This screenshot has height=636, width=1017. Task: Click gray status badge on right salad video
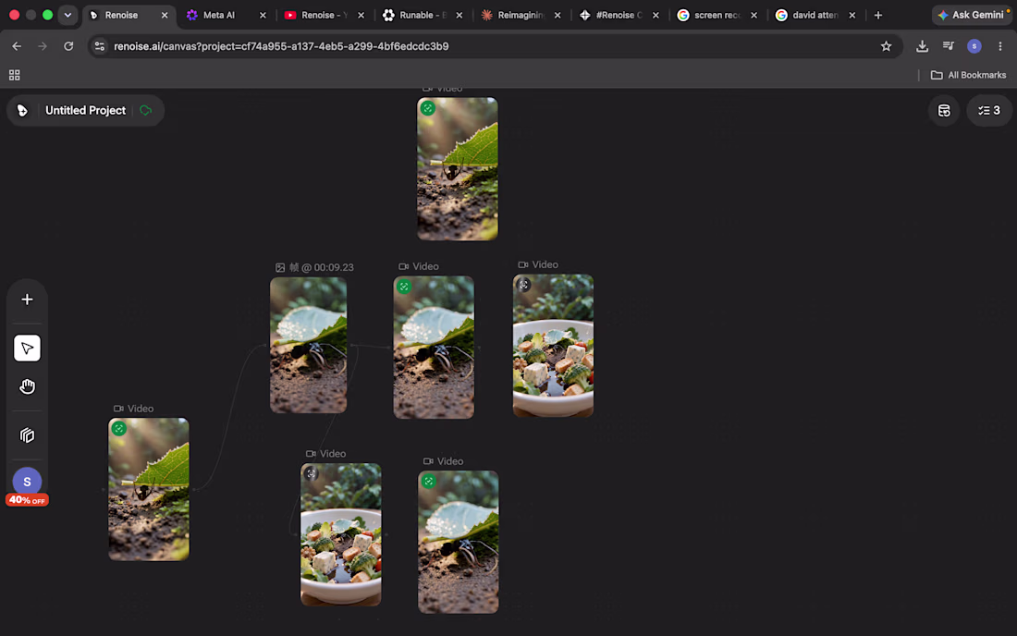[x=523, y=285]
